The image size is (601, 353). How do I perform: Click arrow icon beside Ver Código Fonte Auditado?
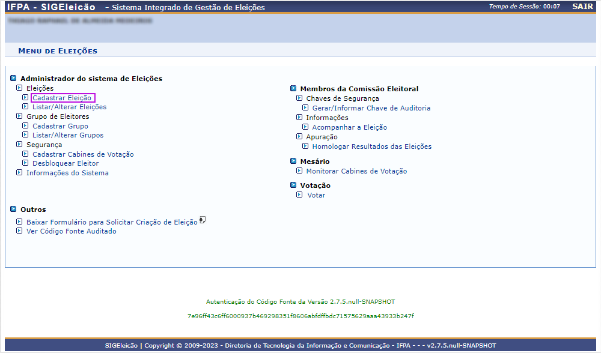(19, 231)
